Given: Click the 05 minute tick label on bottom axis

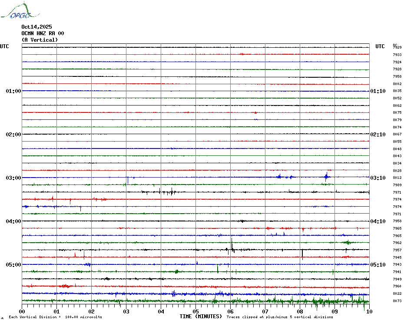Looking at the screenshot, I should point(195,311).
